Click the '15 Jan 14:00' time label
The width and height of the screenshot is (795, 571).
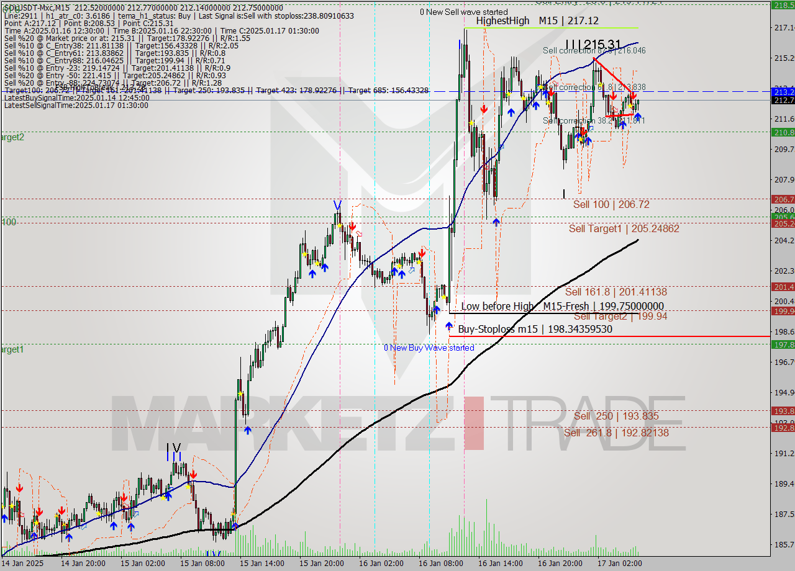[x=261, y=564]
